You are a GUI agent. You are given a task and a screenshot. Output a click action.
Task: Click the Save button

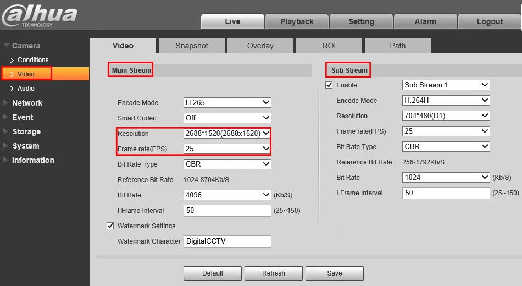point(335,273)
